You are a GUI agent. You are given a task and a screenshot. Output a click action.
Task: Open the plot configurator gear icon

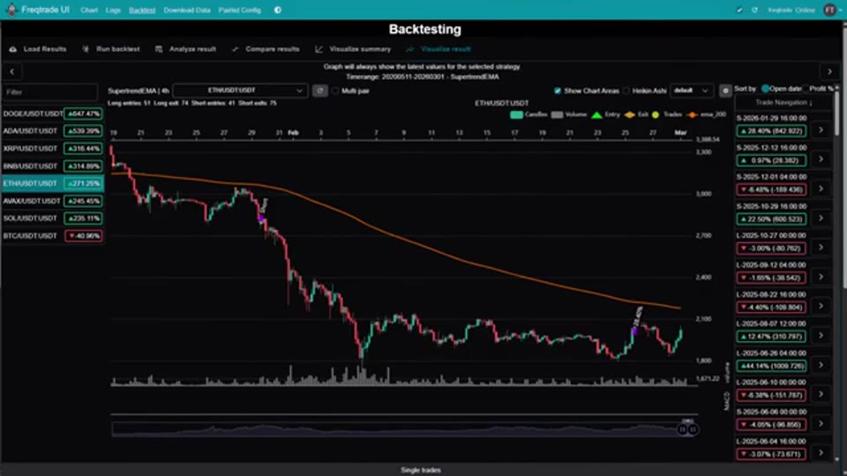(725, 91)
